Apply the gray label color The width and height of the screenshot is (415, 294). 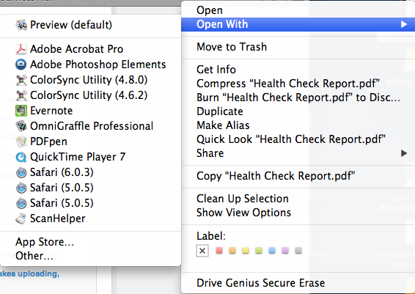pos(298,250)
